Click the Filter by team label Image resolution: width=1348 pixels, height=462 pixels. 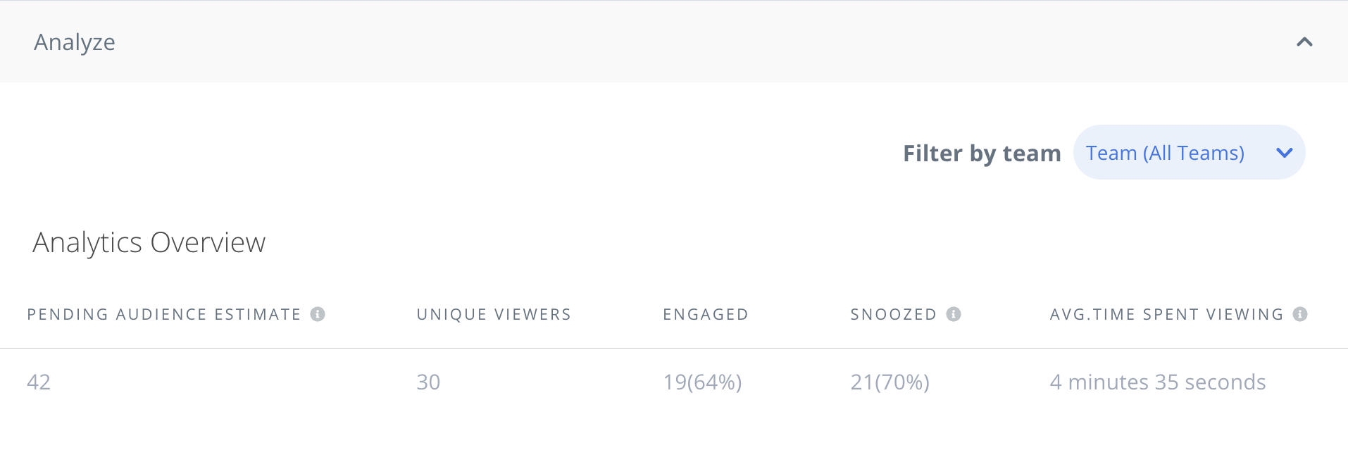coord(981,153)
